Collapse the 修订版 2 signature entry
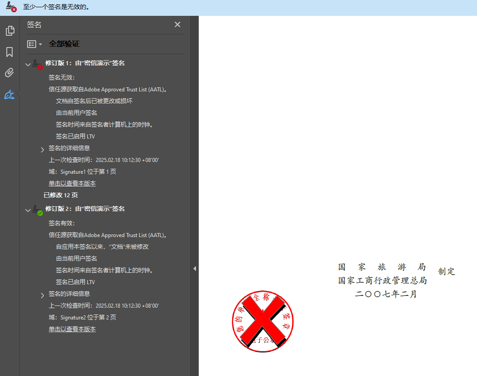Viewport: 477px width, 376px height. (28, 210)
